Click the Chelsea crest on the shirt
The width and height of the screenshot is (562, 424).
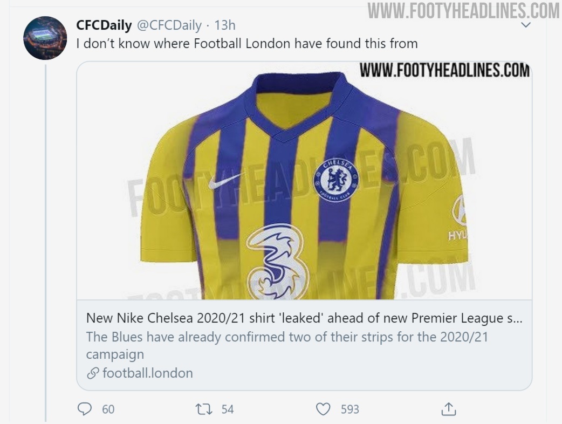click(x=336, y=180)
